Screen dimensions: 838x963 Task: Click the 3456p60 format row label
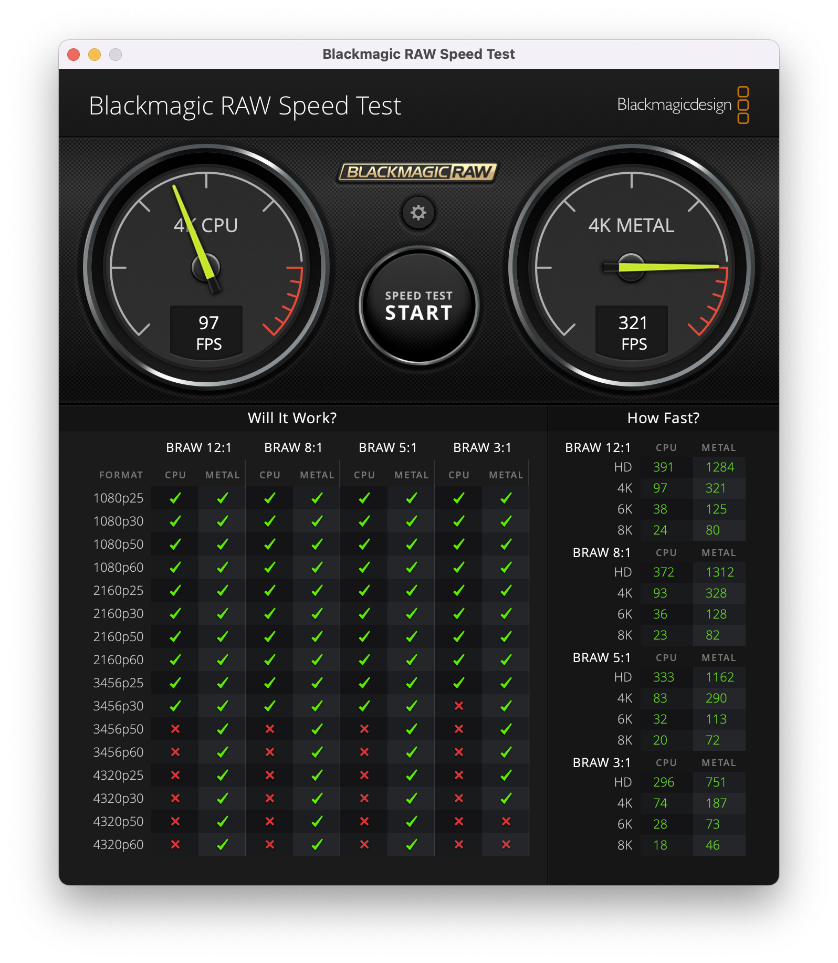118,752
